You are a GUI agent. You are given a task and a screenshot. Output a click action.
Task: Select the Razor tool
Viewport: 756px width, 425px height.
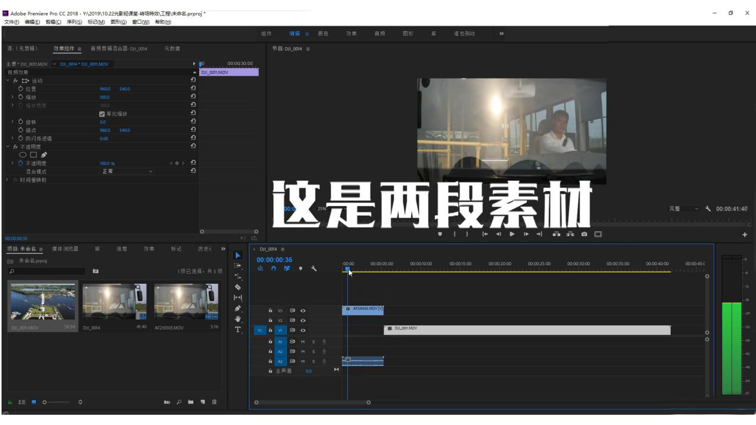pos(238,287)
